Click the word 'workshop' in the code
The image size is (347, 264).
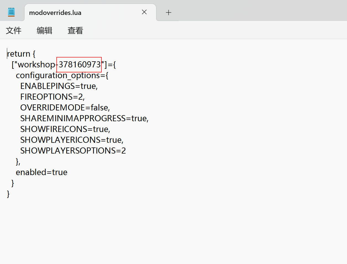[x=36, y=65]
